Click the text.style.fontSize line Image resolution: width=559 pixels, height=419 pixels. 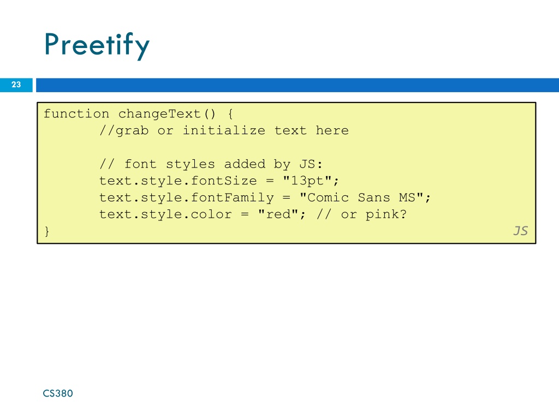pos(219,181)
